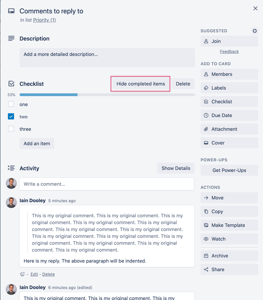
Task: Click the Checklist heading checkbox icon
Action: point(11,84)
